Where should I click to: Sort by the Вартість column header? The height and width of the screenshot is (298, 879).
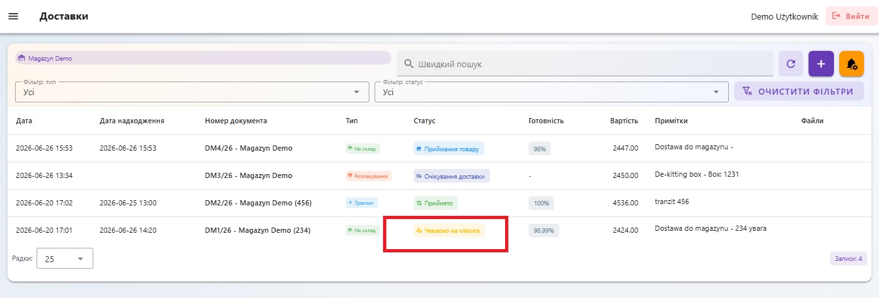tap(624, 121)
